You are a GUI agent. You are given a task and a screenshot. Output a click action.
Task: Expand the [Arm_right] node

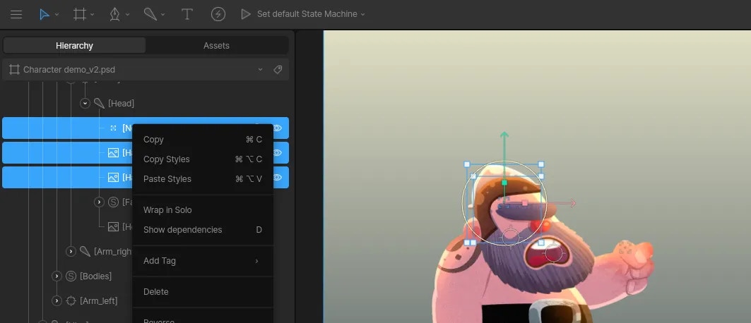click(x=71, y=251)
